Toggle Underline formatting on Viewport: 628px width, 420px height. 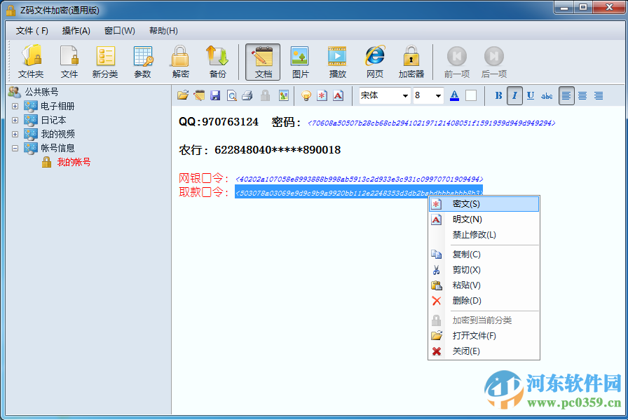531,95
